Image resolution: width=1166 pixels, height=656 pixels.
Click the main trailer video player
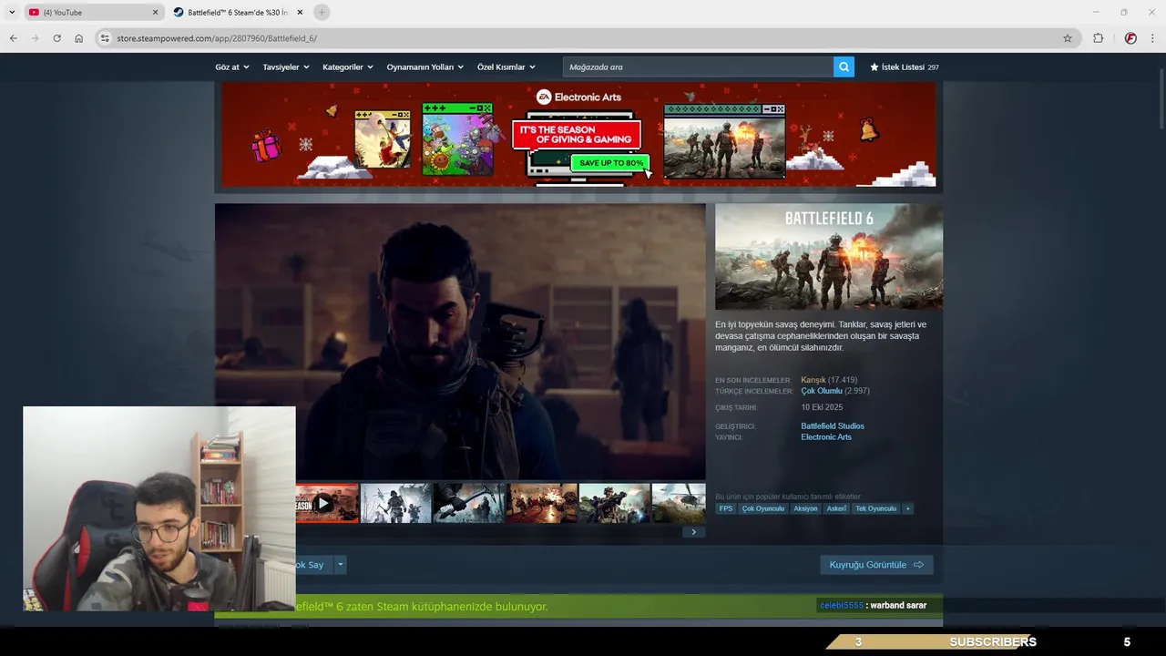[x=460, y=341]
